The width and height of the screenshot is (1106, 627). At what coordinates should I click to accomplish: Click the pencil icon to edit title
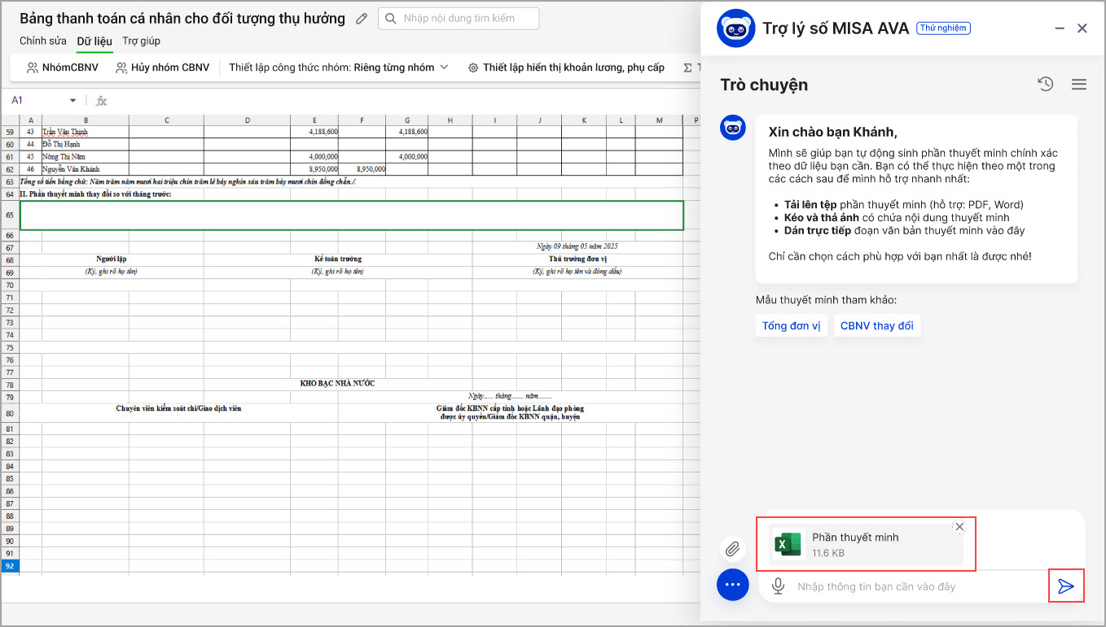pos(362,19)
